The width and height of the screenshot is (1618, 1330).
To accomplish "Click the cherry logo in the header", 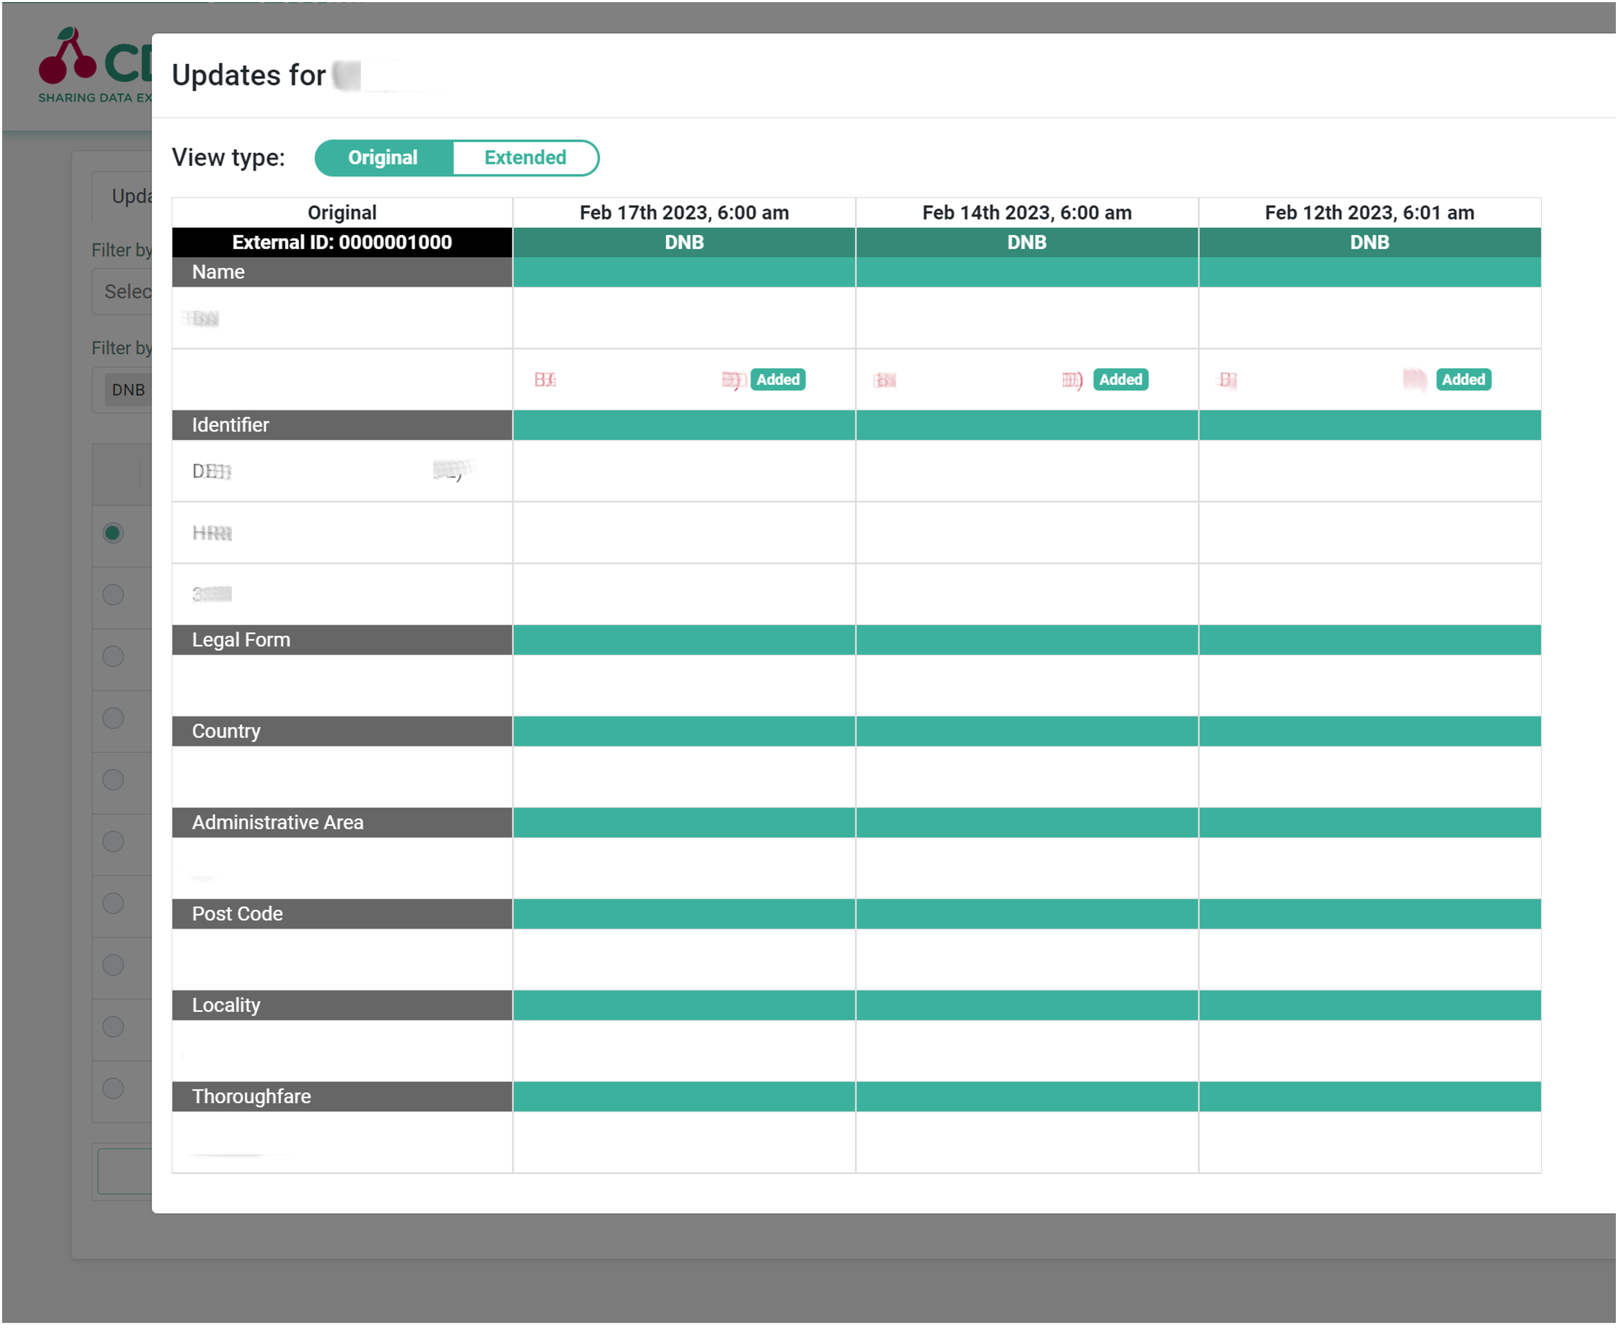I will pos(67,55).
